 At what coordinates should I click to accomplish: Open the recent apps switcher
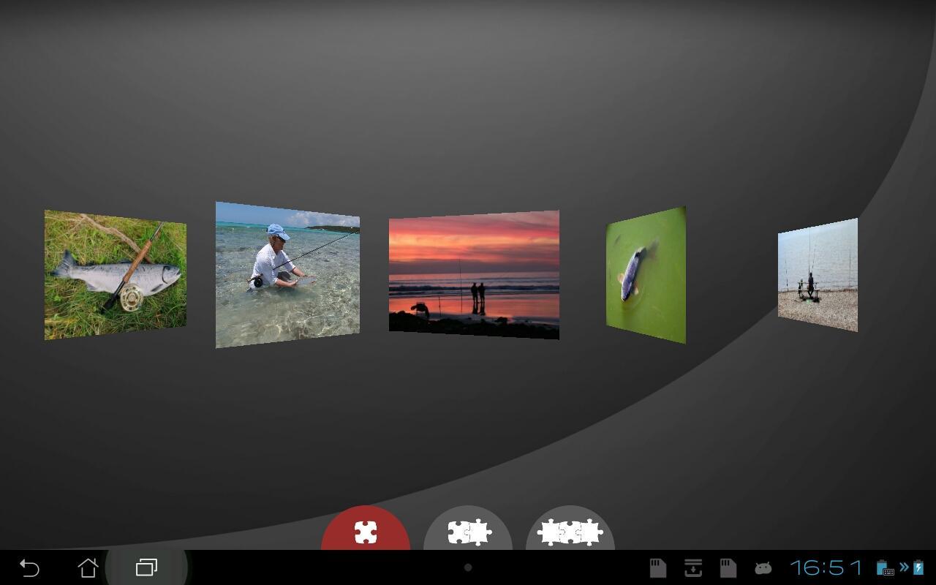[x=146, y=567]
